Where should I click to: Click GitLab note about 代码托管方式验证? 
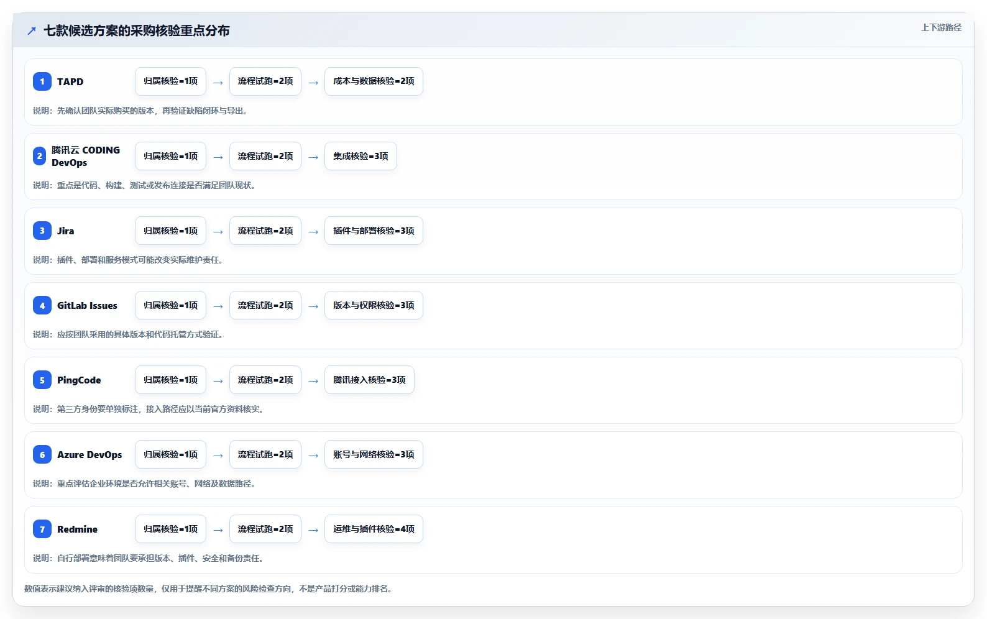click(129, 334)
